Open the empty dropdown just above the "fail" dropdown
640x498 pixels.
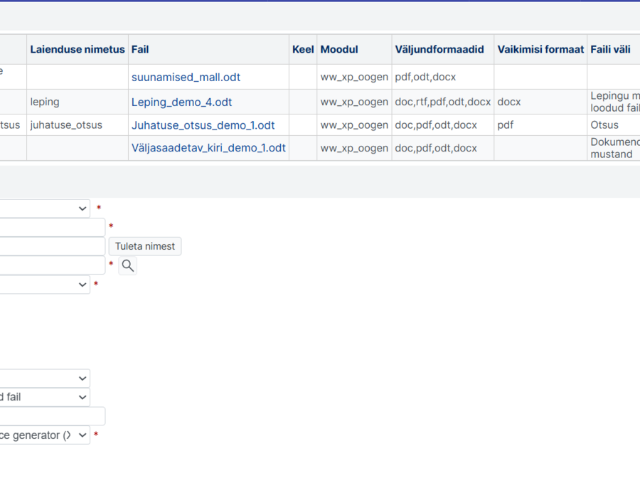(44, 378)
